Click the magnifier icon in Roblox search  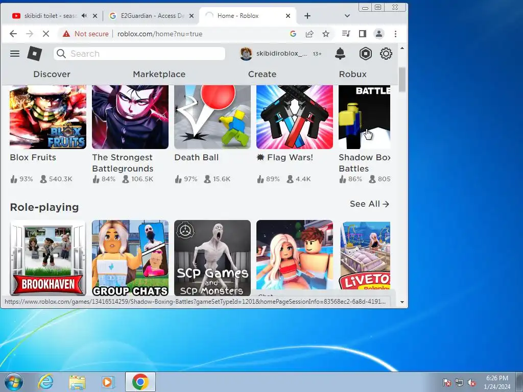click(x=61, y=54)
